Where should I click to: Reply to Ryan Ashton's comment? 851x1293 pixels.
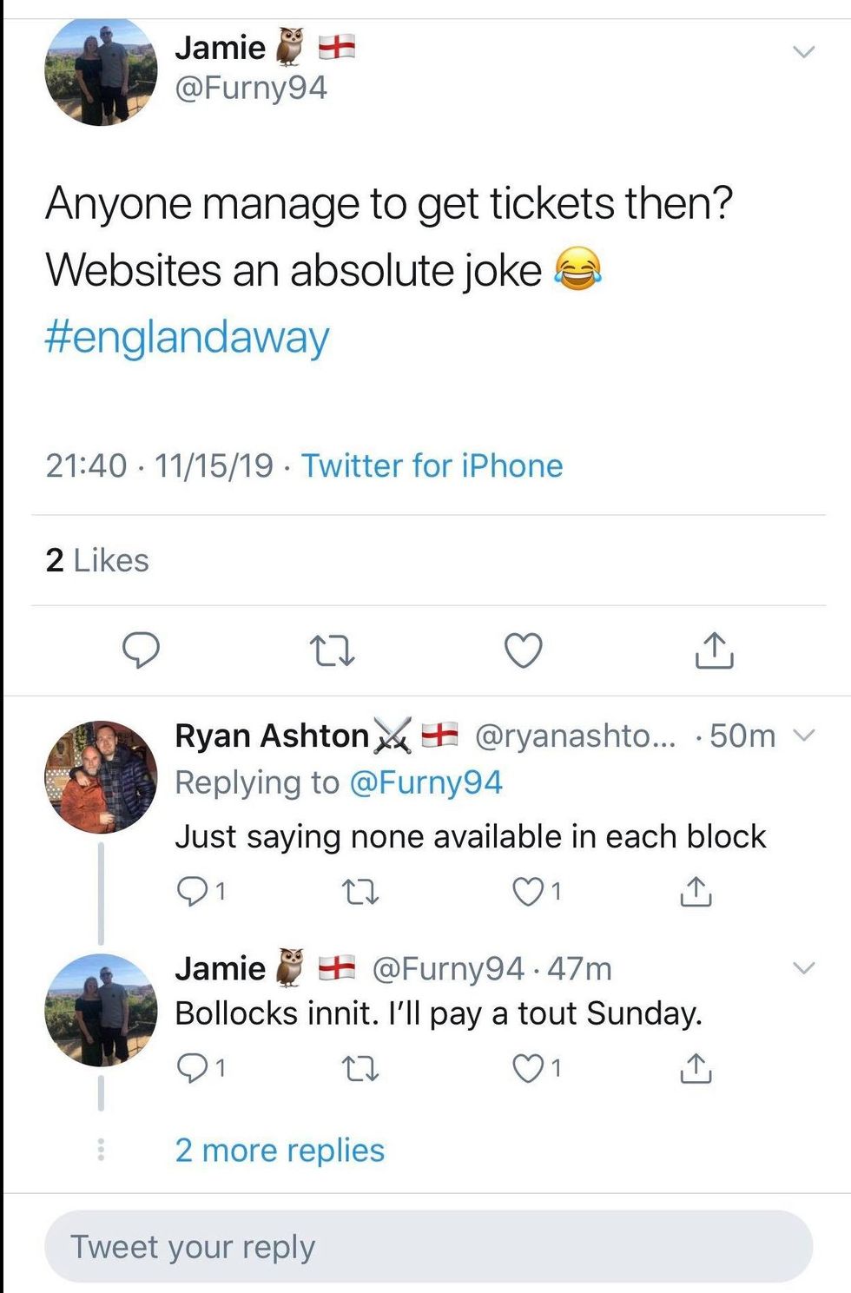[x=189, y=891]
